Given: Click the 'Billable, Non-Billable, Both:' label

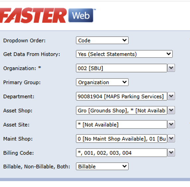Looking at the screenshot, I should pos(36,167).
